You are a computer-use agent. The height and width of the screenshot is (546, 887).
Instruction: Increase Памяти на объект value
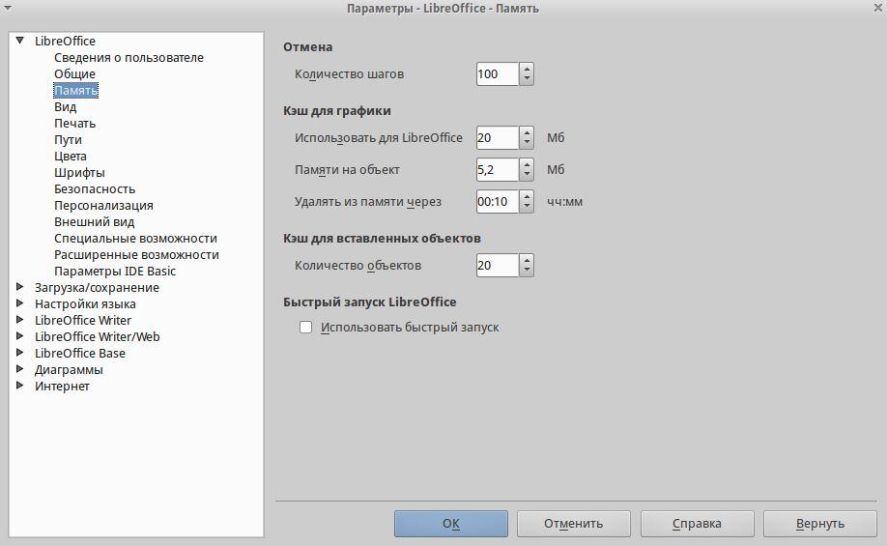(x=527, y=163)
